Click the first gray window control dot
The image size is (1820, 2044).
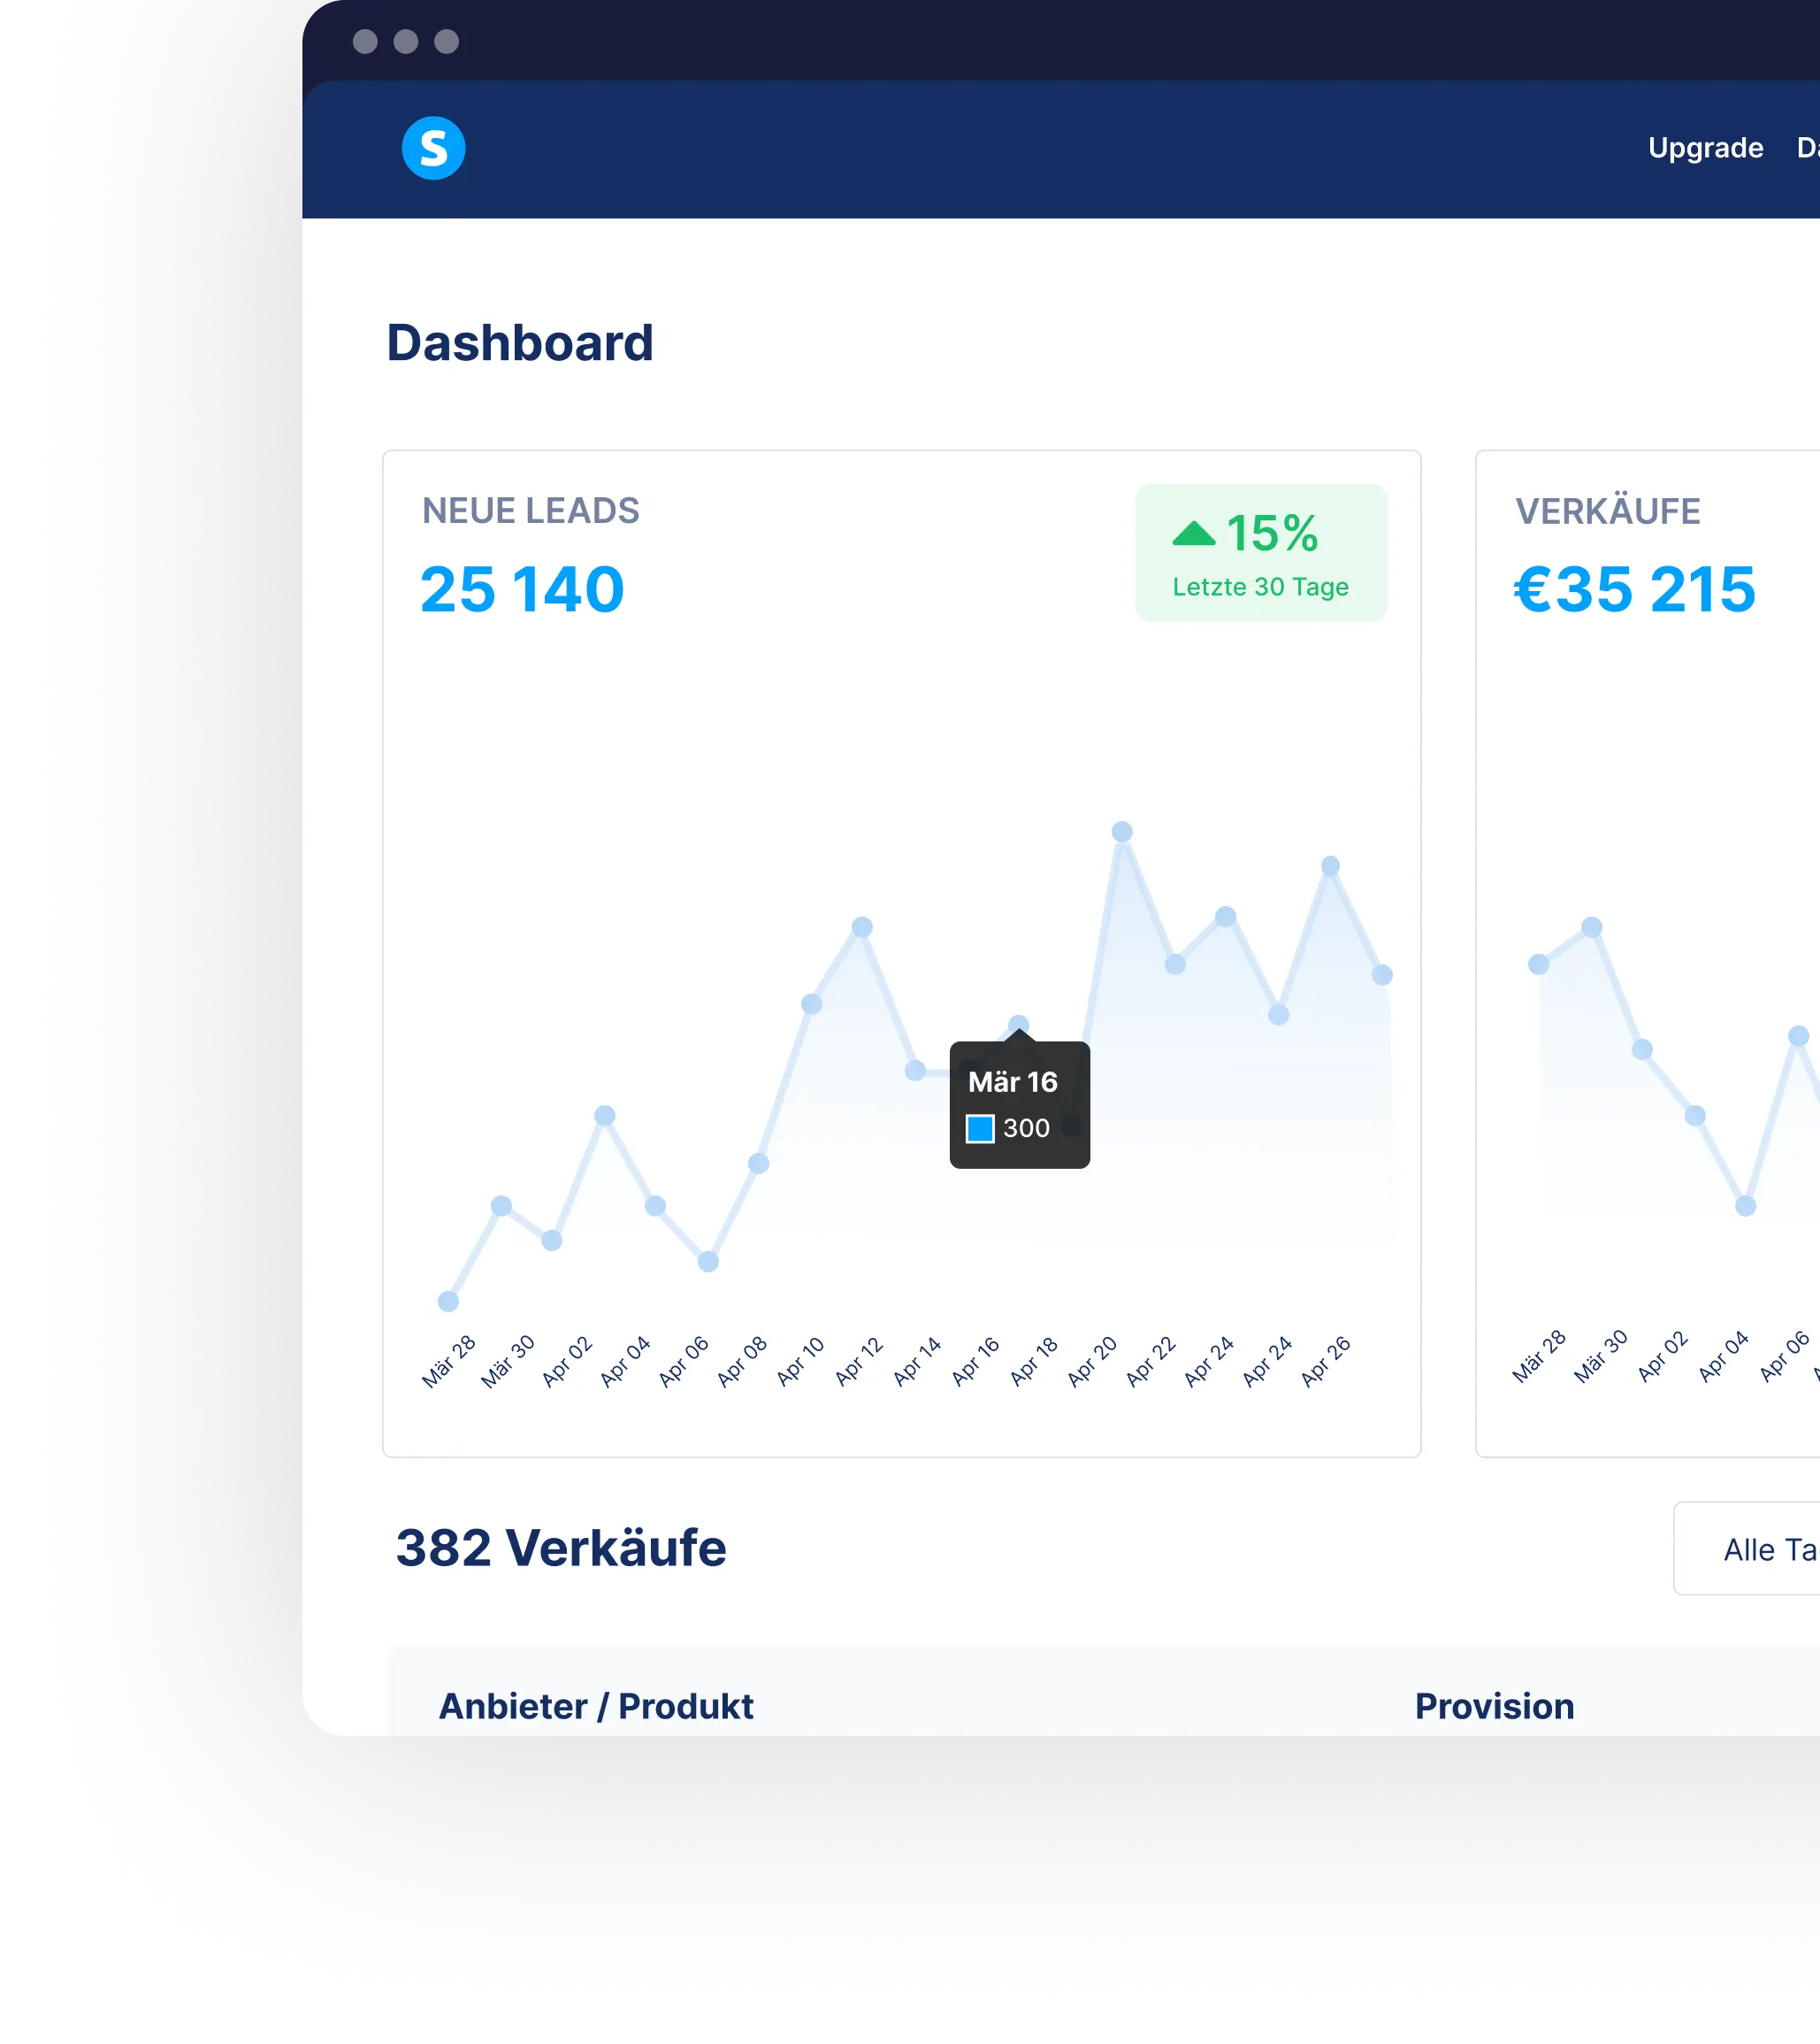pos(365,41)
